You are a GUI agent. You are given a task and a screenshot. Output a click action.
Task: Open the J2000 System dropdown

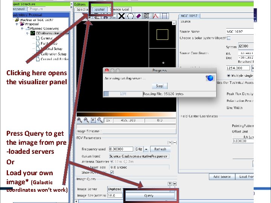coord(246,46)
